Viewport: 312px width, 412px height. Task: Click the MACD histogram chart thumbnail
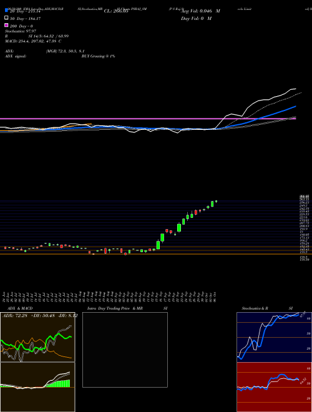coord(37,387)
